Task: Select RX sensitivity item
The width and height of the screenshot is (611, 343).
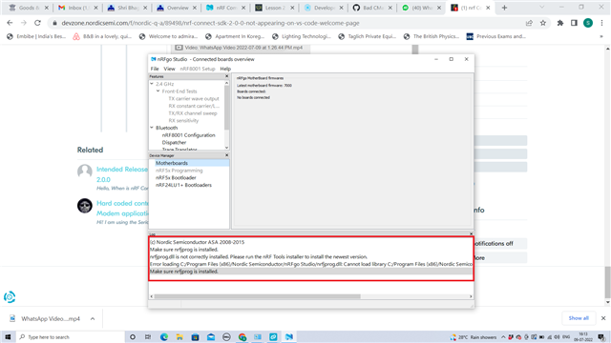Action: click(x=183, y=121)
